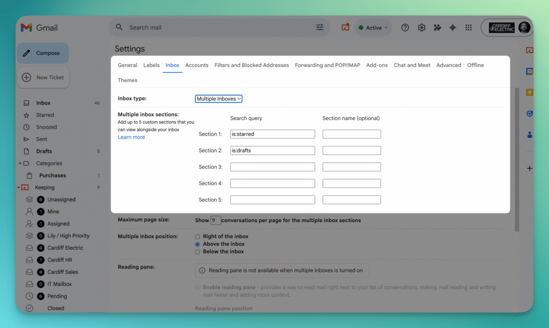Open Google Keep side panel icon
Viewport: 549px width, 328px height.
[529, 92]
